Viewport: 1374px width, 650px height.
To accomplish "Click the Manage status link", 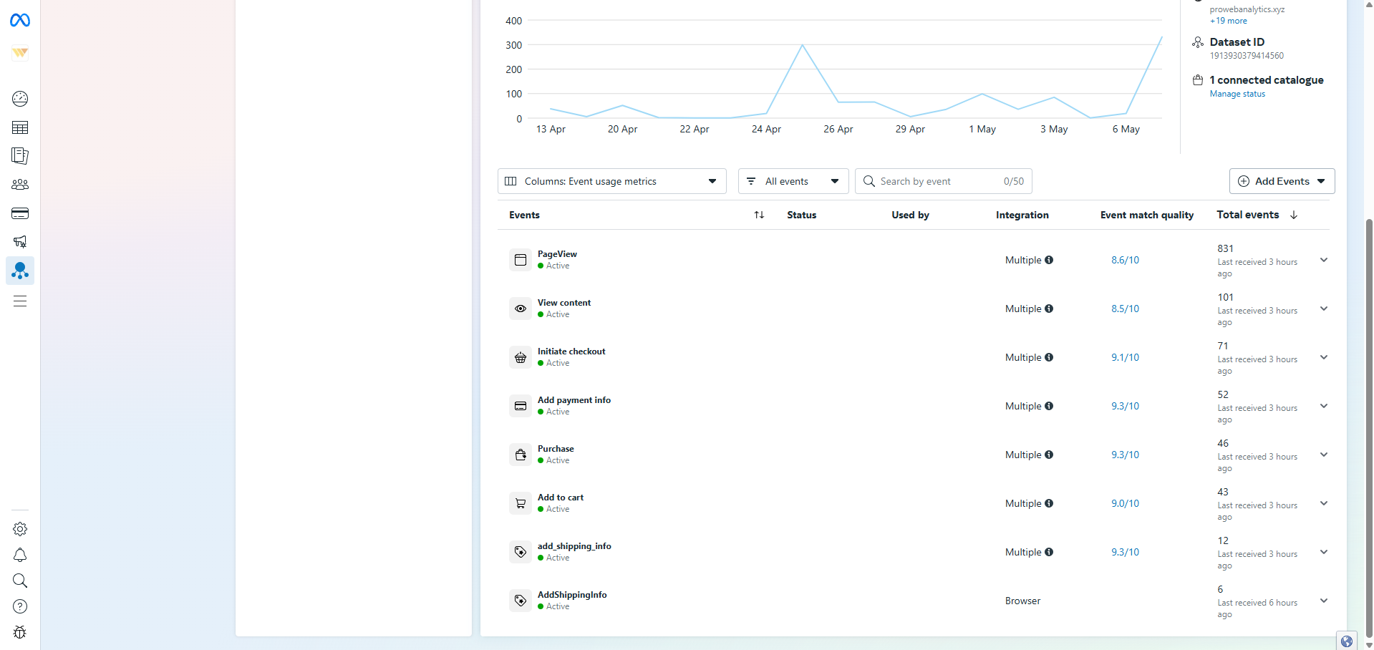I will (1237, 94).
